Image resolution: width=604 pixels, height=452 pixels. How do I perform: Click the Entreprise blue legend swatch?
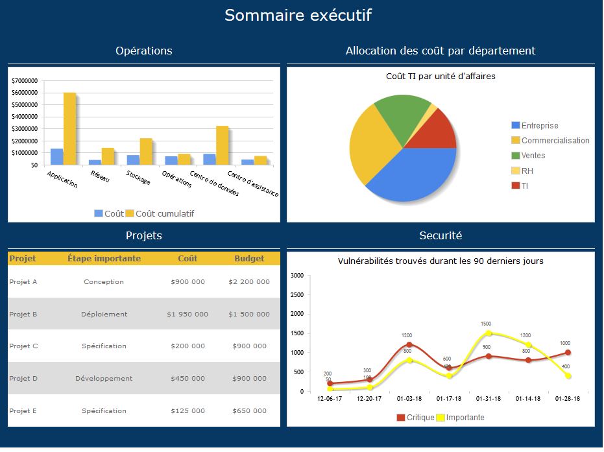515,125
